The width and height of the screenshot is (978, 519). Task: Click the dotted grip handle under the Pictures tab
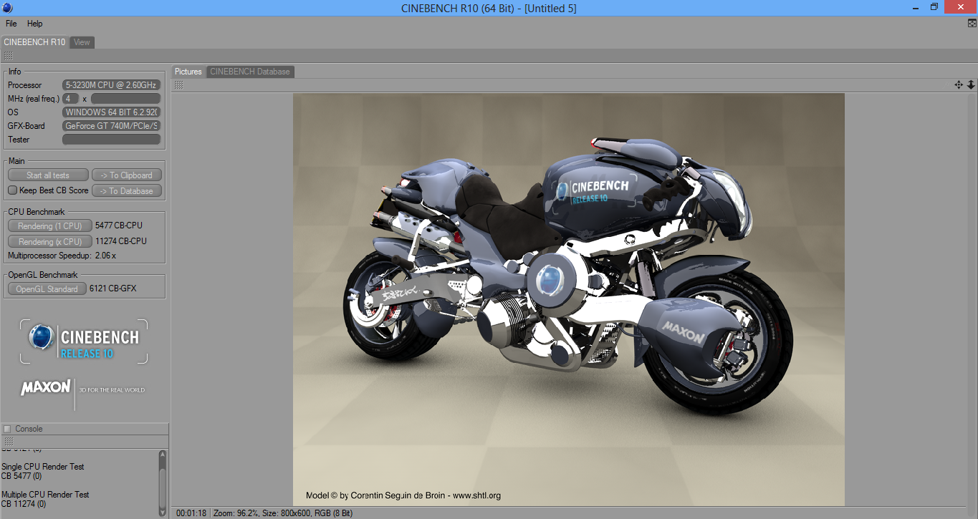pos(178,84)
